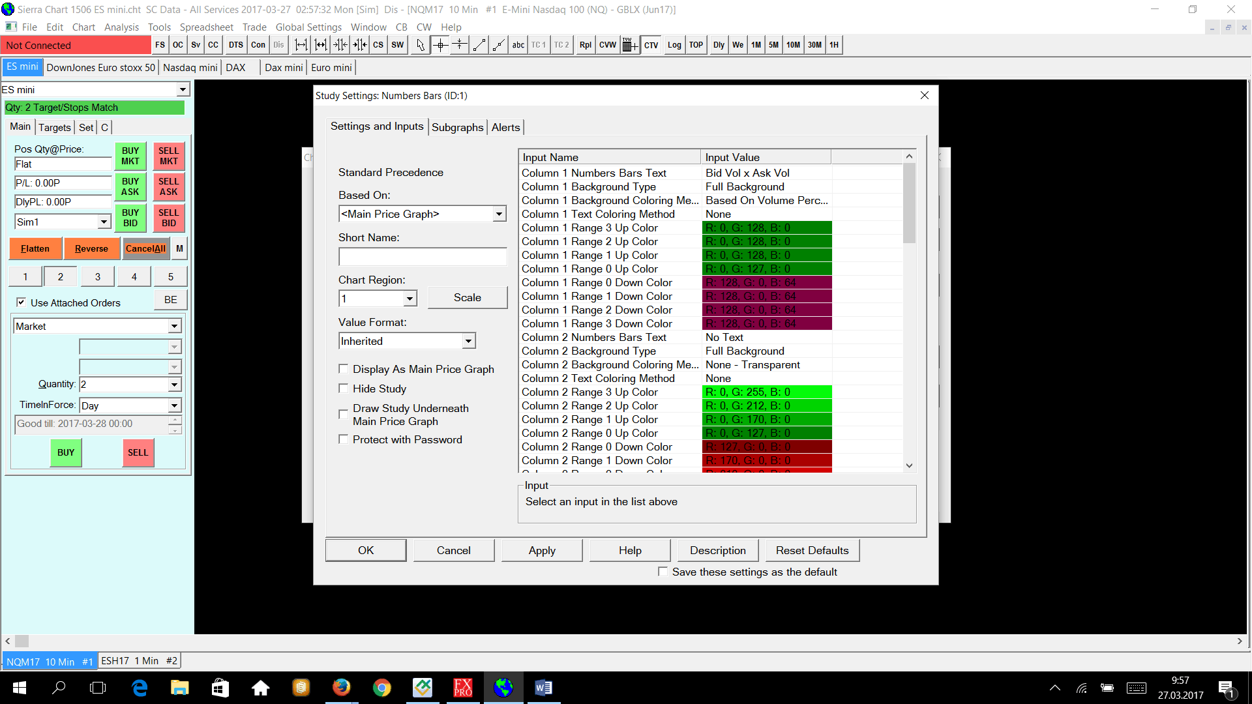Click the Rpl replay toolbar button
This screenshot has width=1252, height=704.
585,45
